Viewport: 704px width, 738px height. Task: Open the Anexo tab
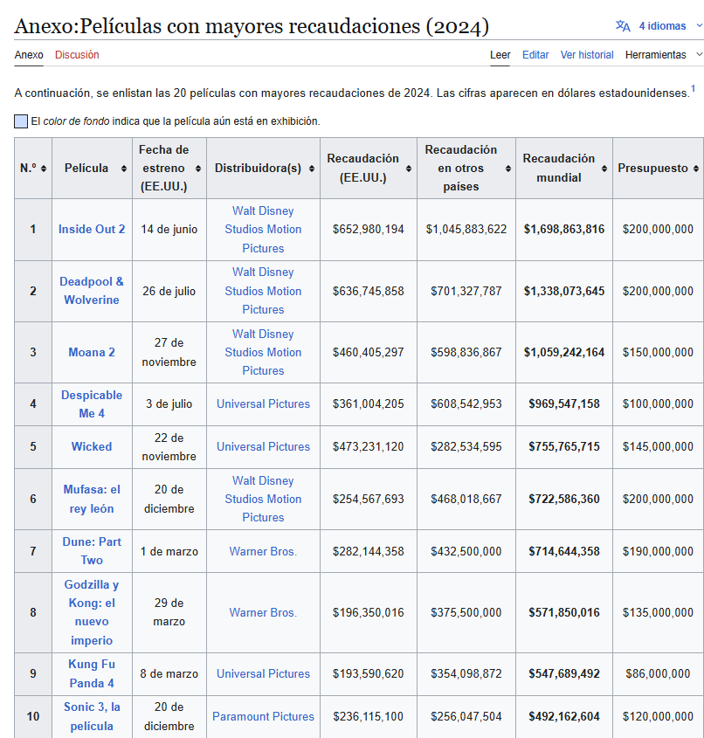pos(29,55)
